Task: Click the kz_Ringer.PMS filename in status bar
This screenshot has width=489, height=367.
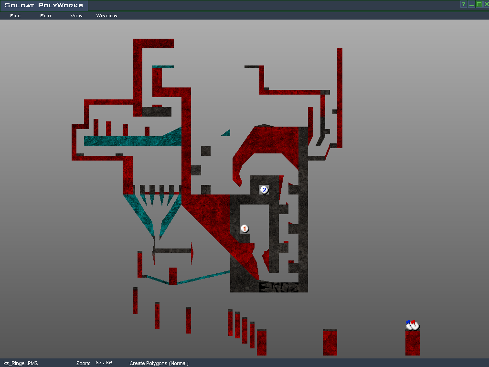Action: [x=21, y=363]
